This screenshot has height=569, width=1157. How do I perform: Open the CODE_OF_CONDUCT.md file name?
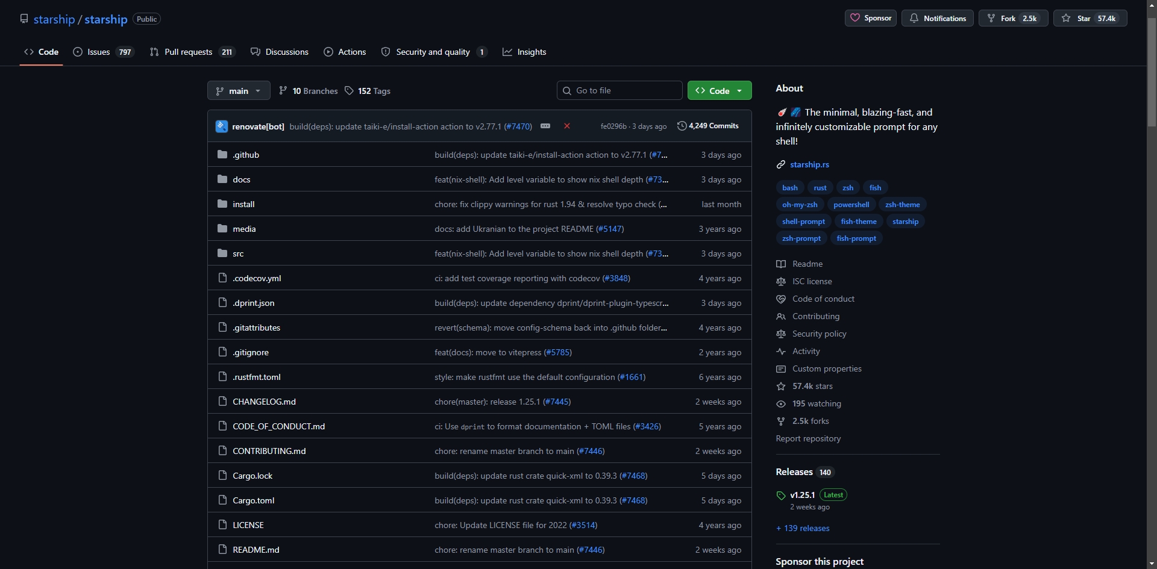pos(279,426)
